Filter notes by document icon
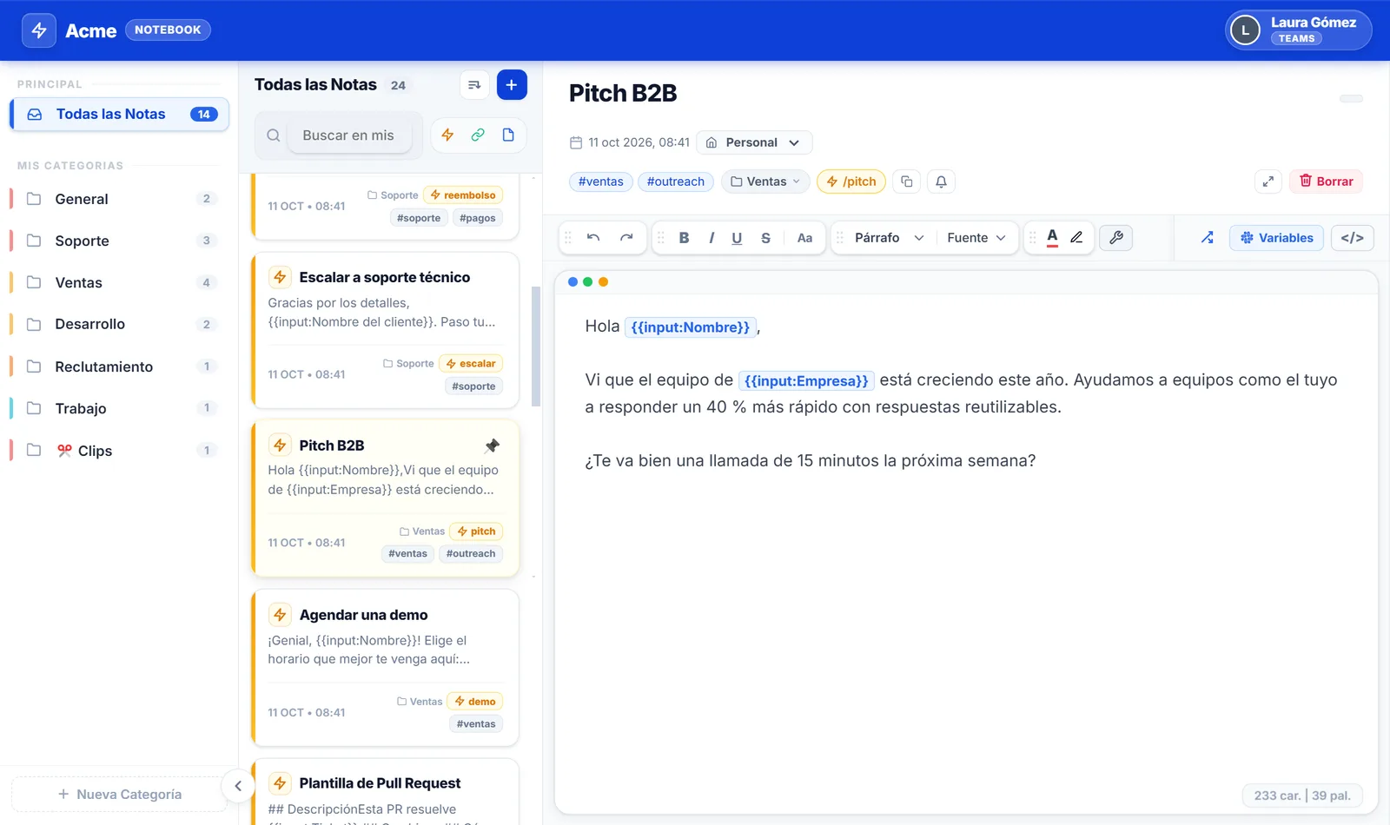This screenshot has width=1390, height=825. 508,135
